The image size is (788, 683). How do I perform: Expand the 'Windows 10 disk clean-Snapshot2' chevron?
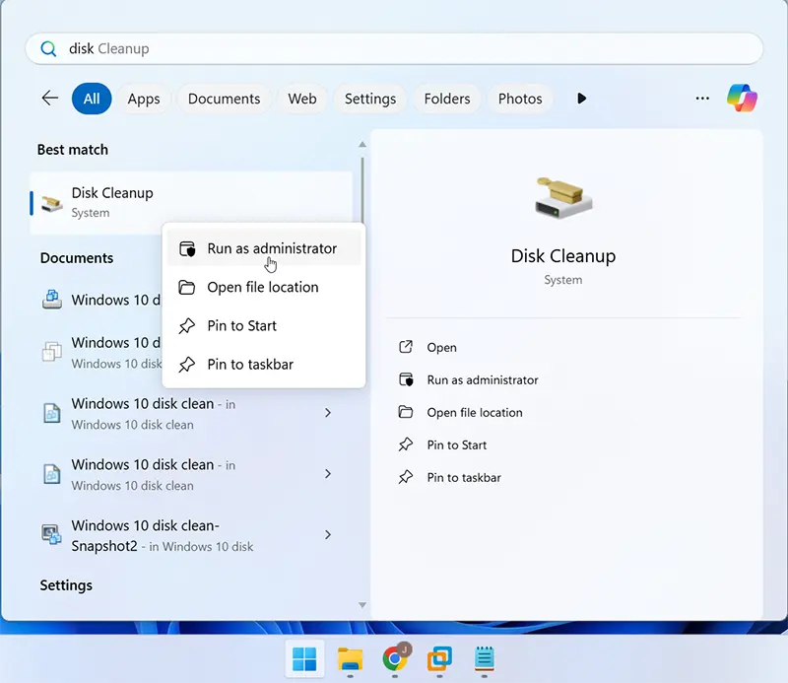(x=328, y=534)
